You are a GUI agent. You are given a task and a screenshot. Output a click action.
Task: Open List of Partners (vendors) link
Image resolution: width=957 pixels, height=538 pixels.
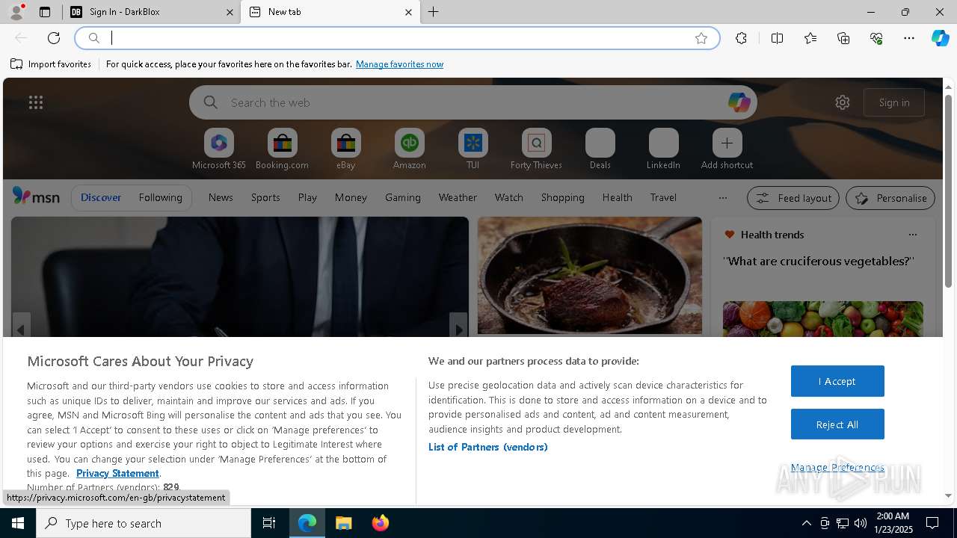487,447
